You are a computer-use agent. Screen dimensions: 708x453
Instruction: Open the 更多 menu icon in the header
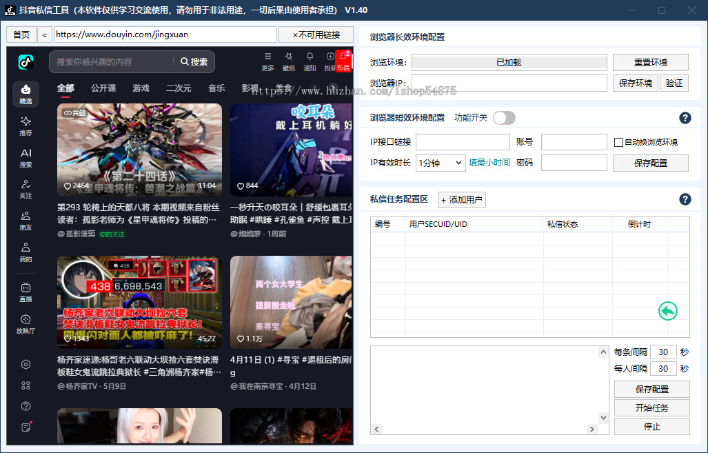[x=267, y=61]
